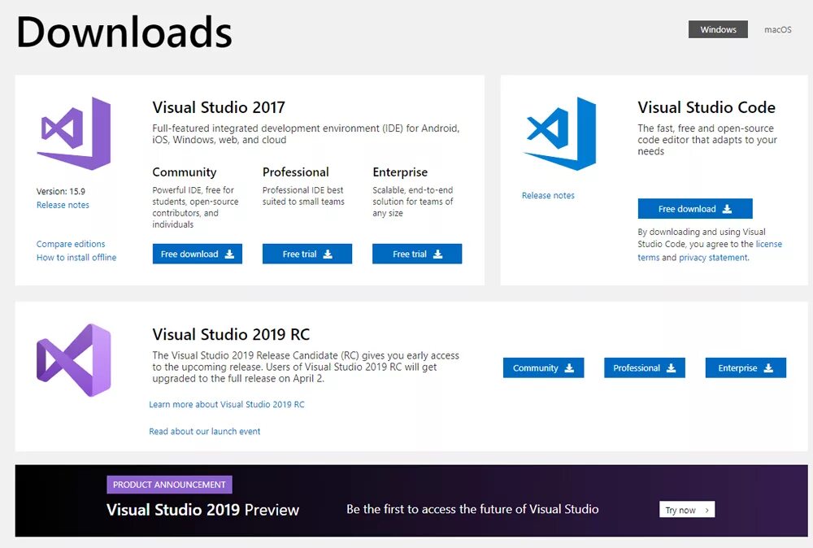Click the Visual Studio 2017 purple logo
The image size is (813, 548).
pos(74,133)
